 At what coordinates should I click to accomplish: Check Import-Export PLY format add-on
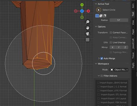[99, 91]
